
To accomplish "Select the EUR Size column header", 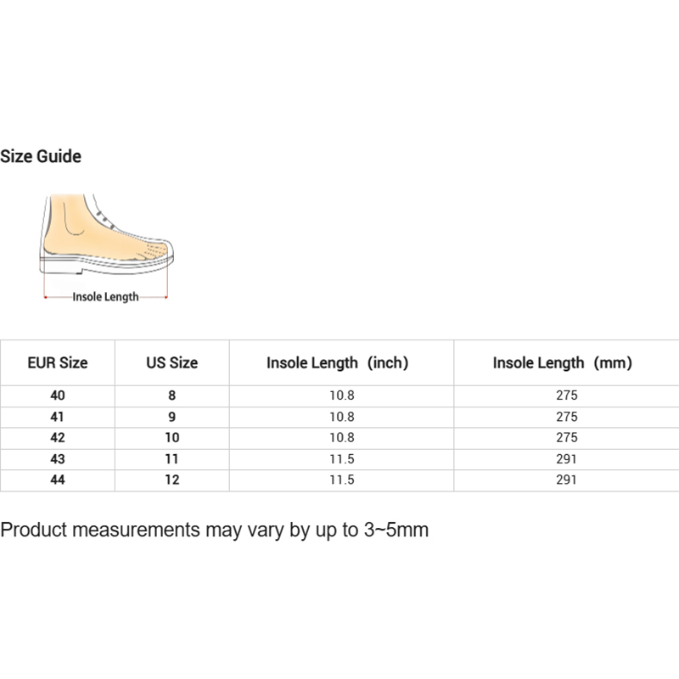I will 58,362.
